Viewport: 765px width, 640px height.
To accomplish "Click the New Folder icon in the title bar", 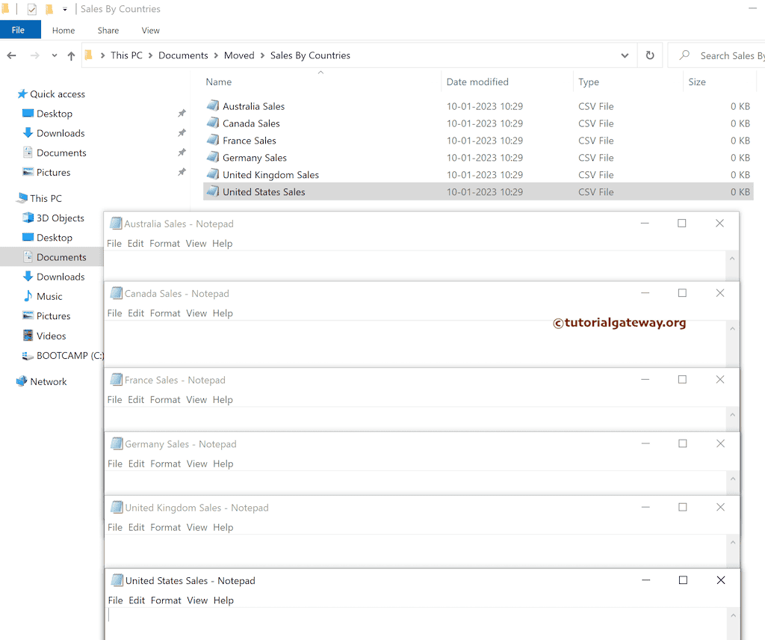I will click(x=49, y=8).
